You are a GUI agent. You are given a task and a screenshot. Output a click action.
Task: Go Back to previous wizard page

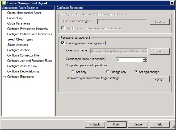coord(95,124)
